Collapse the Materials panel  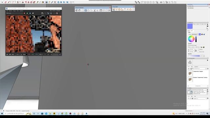click(188, 22)
